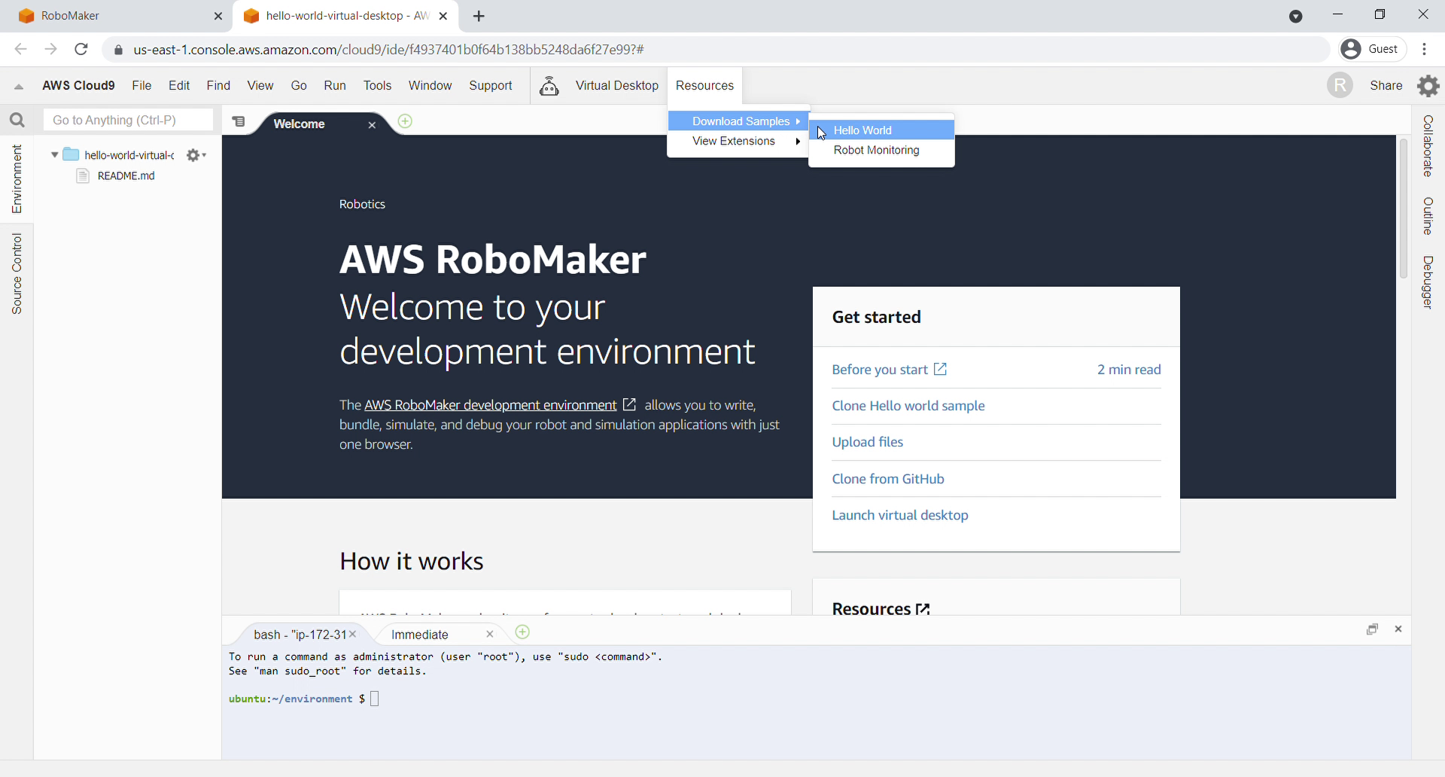The height and width of the screenshot is (777, 1445).
Task: Add a new editor tab with the plus icon
Action: (x=405, y=121)
